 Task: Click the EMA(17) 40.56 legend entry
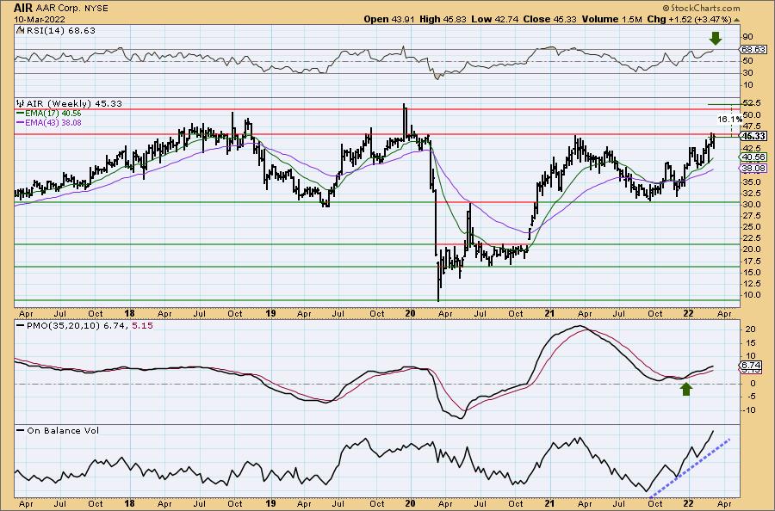pyautogui.click(x=53, y=114)
